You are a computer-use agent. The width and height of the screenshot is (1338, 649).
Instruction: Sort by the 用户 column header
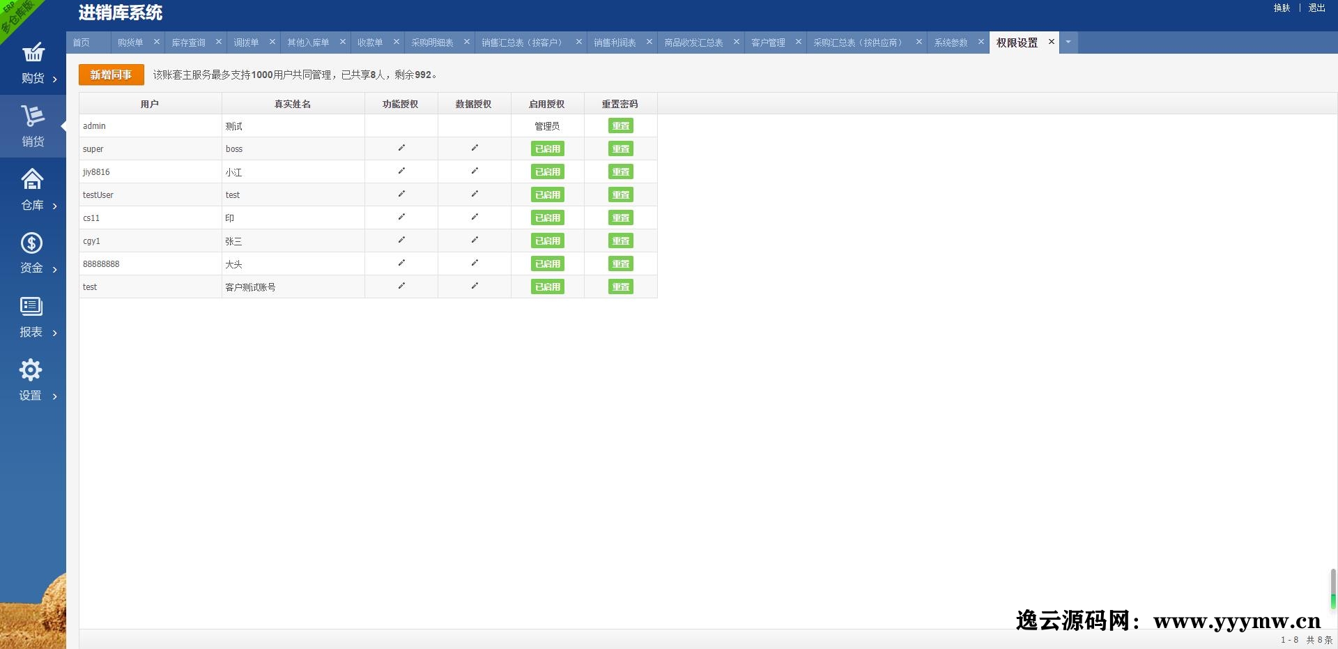point(150,104)
